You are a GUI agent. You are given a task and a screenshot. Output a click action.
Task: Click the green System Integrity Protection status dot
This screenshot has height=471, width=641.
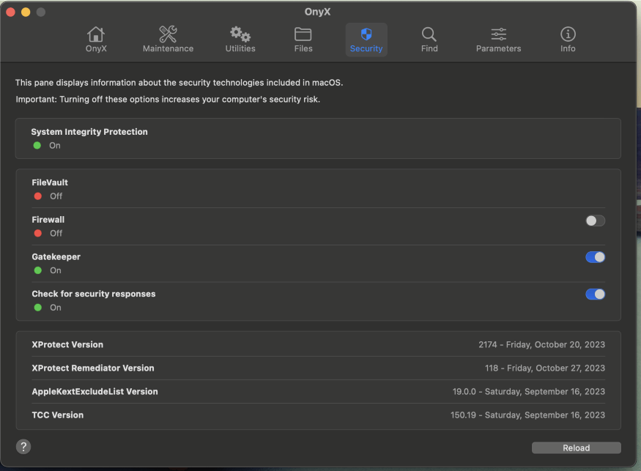click(37, 146)
